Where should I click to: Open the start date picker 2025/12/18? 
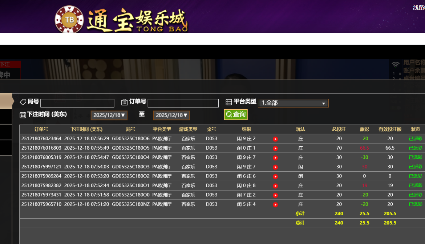pos(109,115)
